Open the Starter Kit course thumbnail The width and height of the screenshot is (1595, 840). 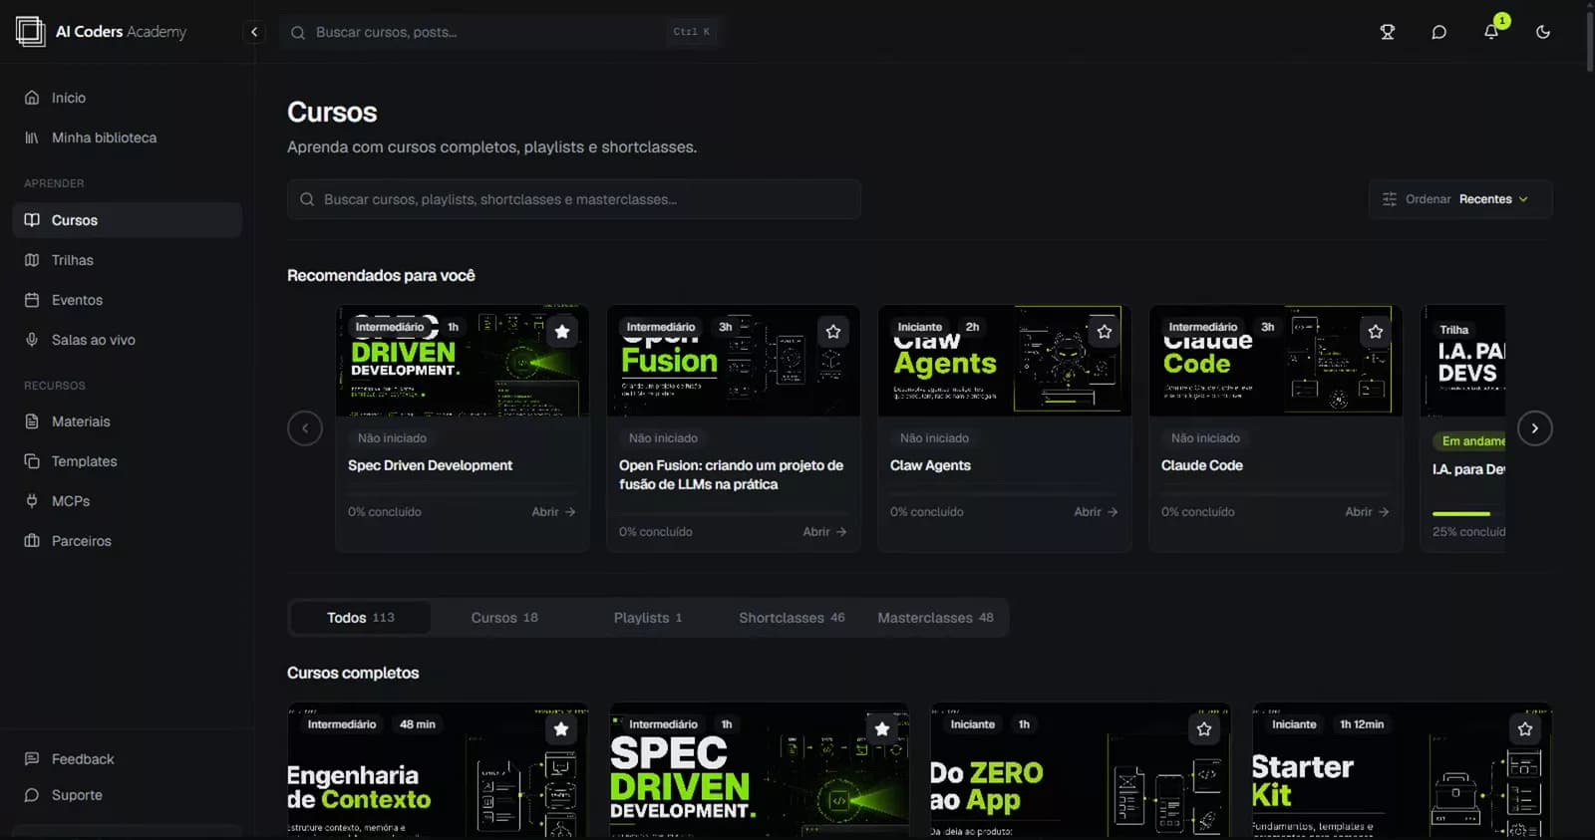1402,772
